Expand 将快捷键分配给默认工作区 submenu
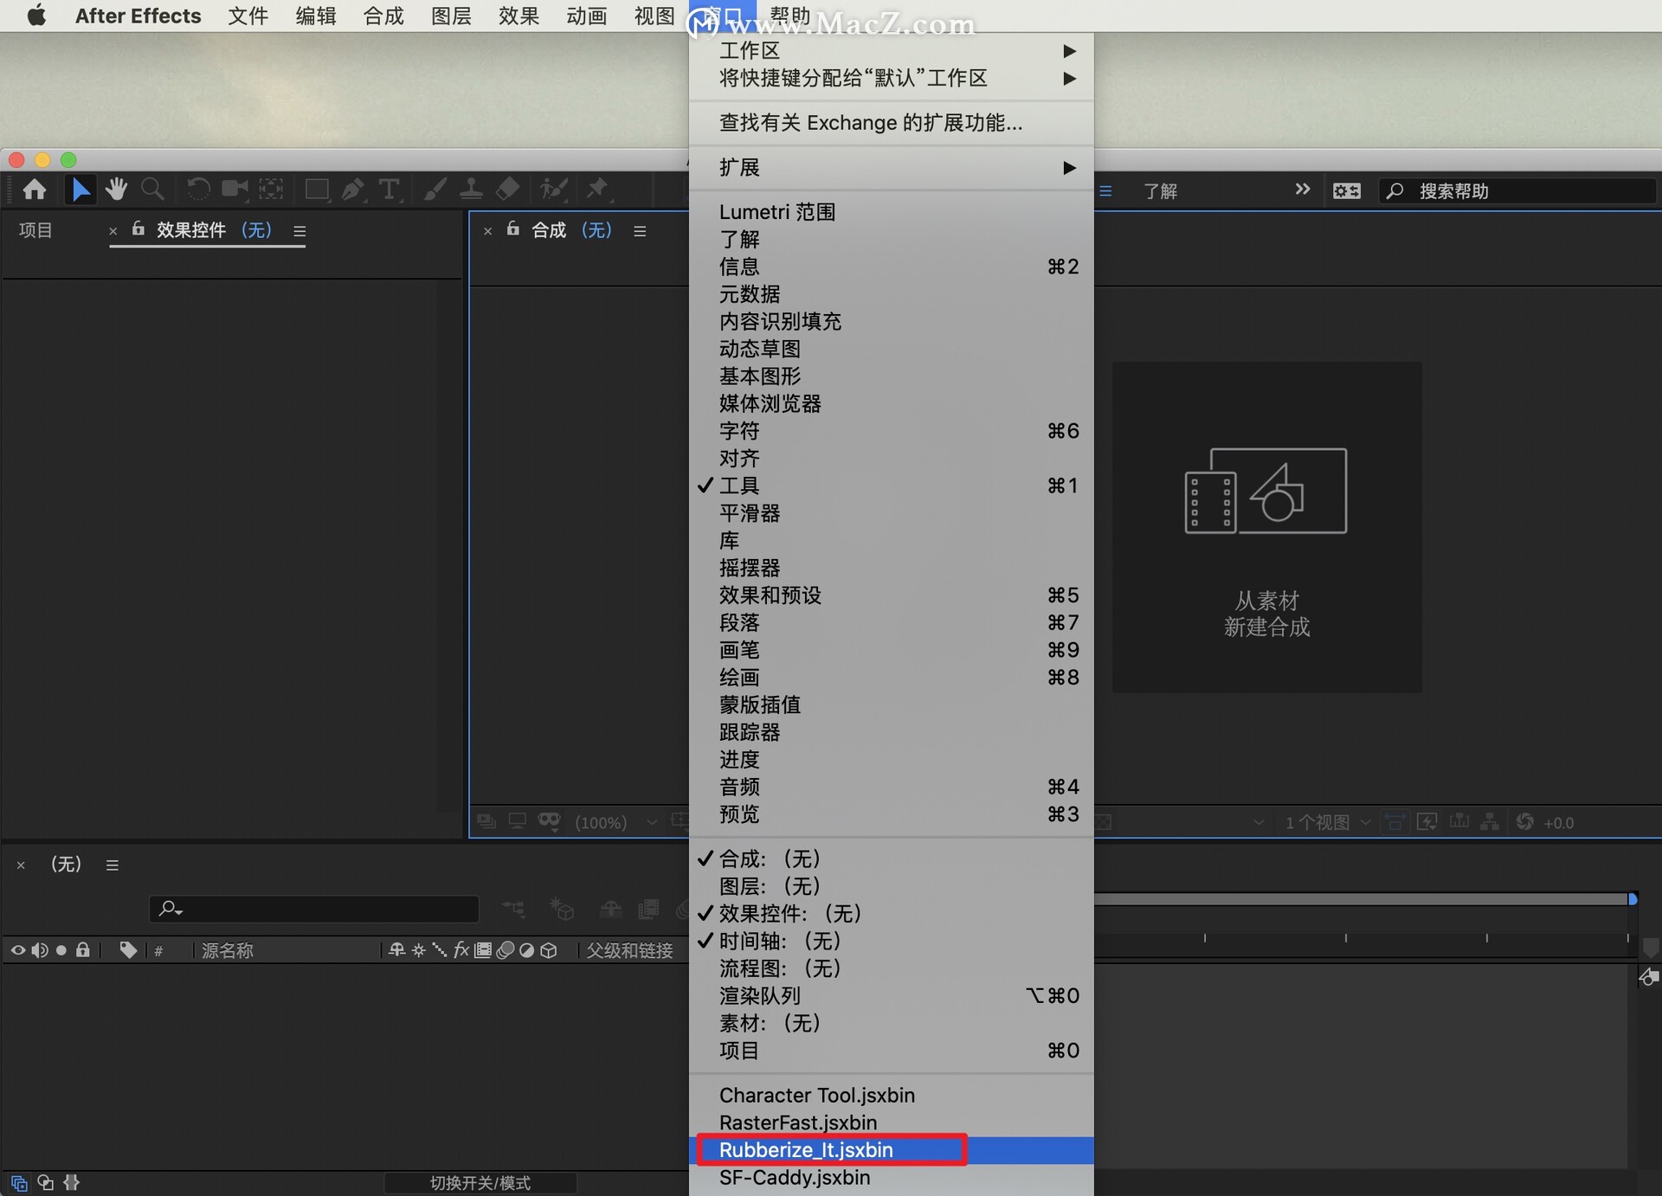 tap(892, 78)
